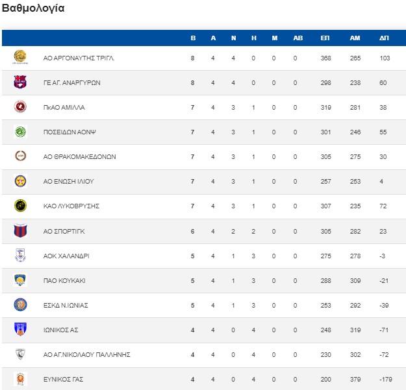Click the Β points column header
406x390 pixels.
point(193,38)
